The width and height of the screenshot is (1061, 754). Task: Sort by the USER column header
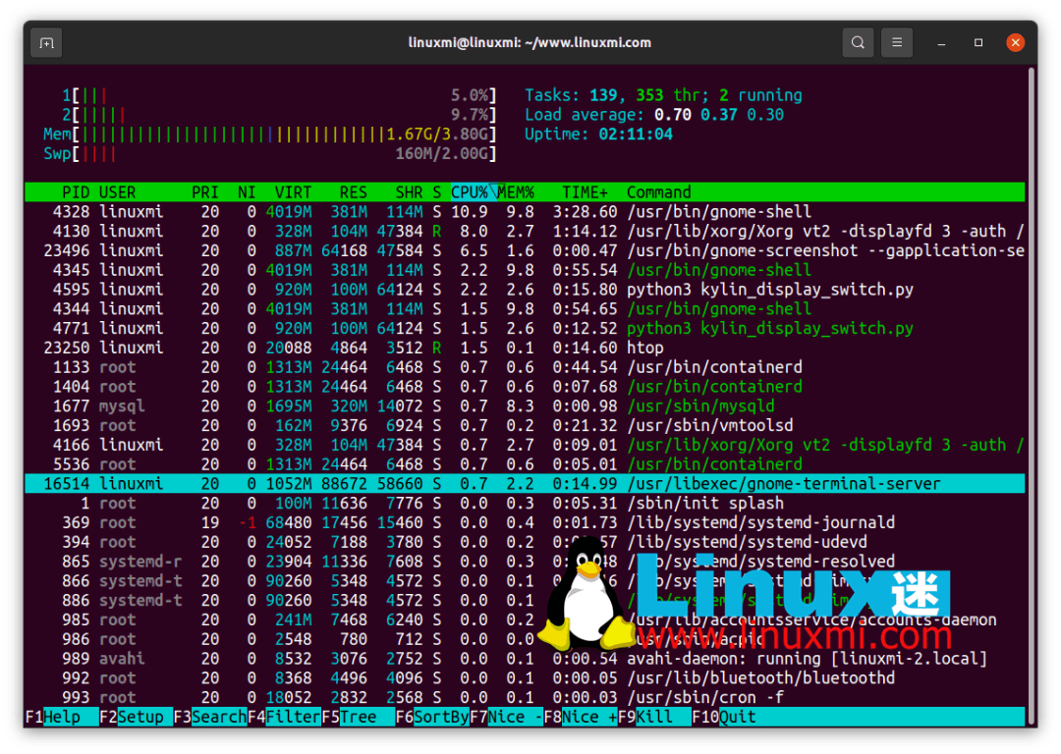click(117, 192)
